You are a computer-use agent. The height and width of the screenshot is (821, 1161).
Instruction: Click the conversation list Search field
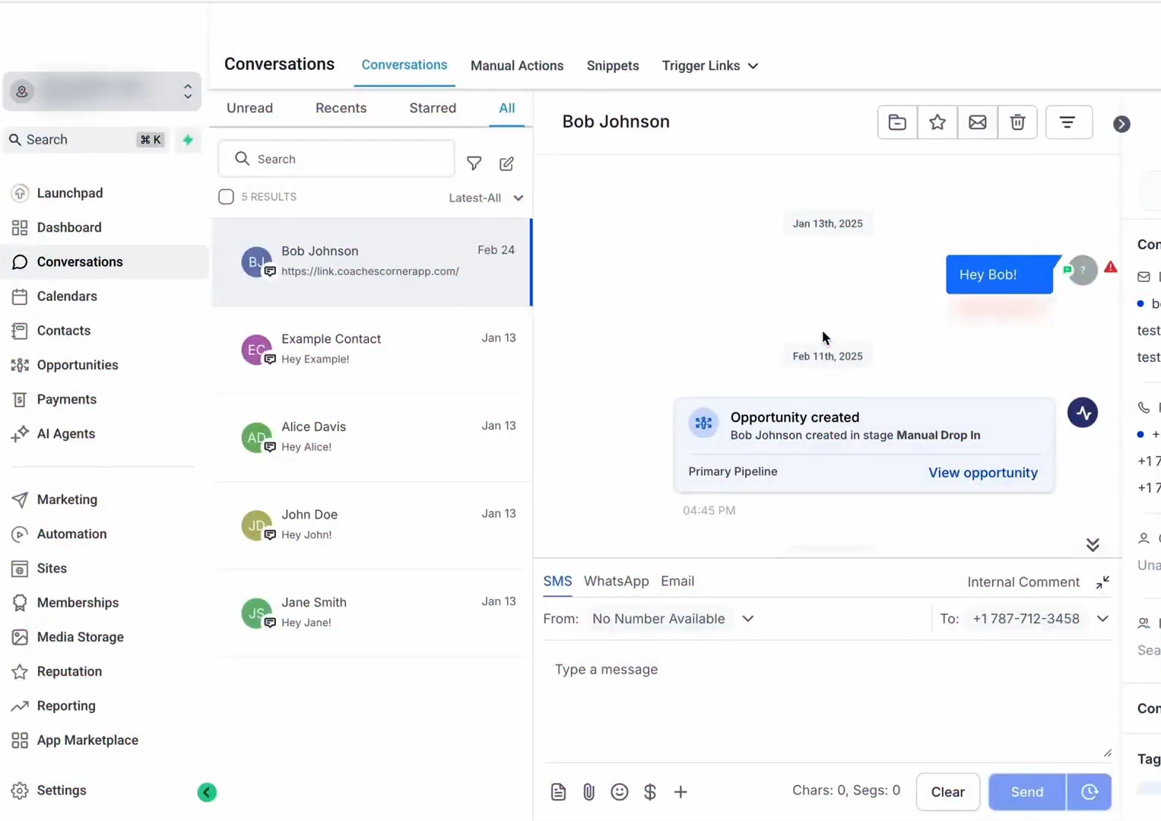tap(336, 159)
